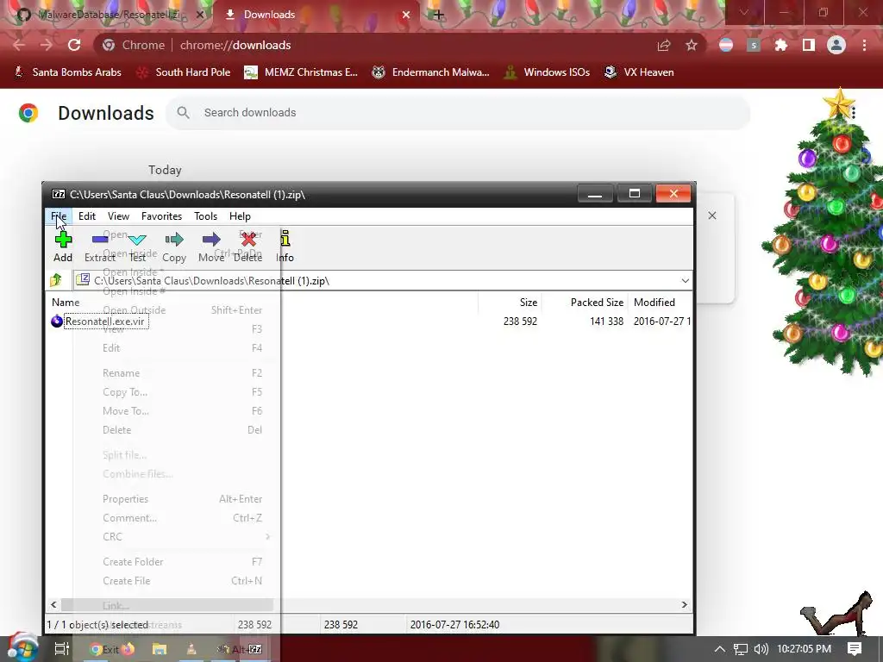Choose Combine files... from the File menu
The height and width of the screenshot is (662, 883).
(177, 474)
